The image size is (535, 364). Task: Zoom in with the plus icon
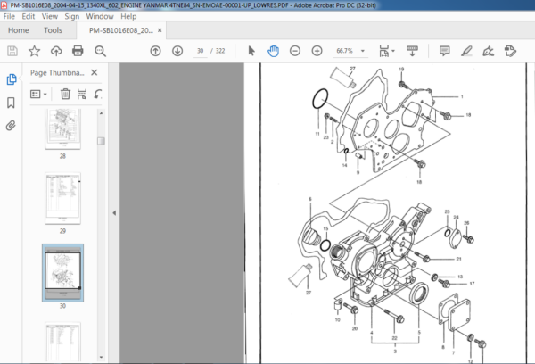coord(317,51)
